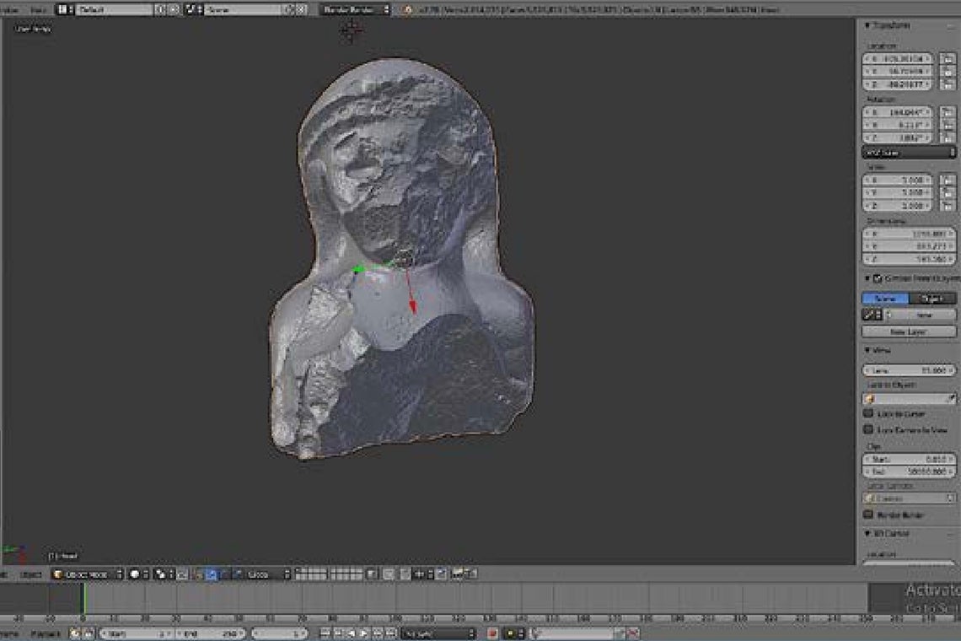Enable Render Border checkbox
961x641 pixels.
point(868,514)
